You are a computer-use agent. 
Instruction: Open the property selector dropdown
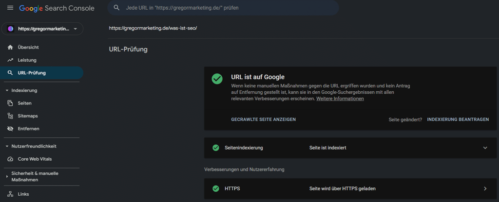pyautogui.click(x=42, y=29)
